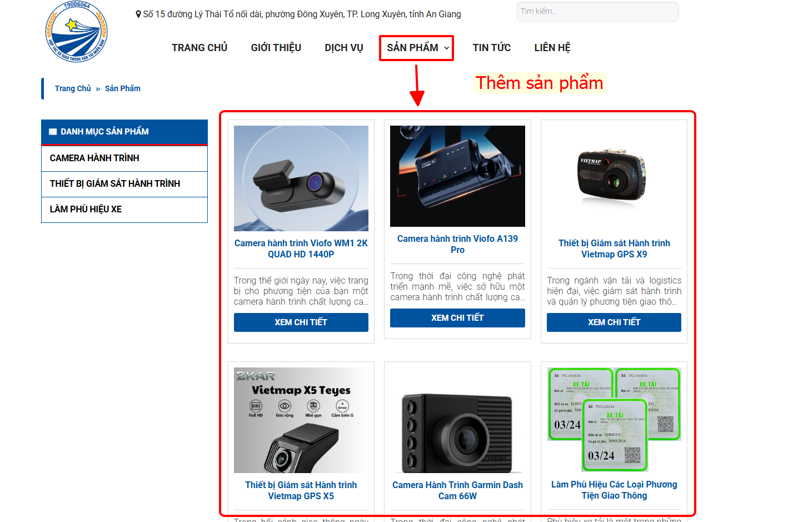Screen dimensions: 798x522
Task: Click title Thiết bị Giám sát Vietmap GPS X5
Action: click(301, 490)
